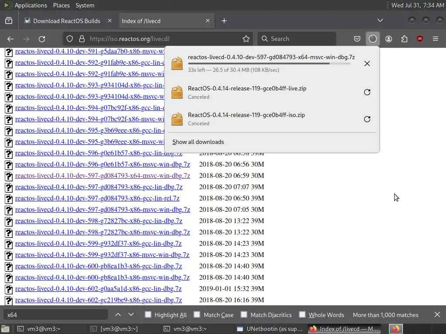446x334 pixels.
Task: Click Show all downloads
Action: [x=198, y=142]
